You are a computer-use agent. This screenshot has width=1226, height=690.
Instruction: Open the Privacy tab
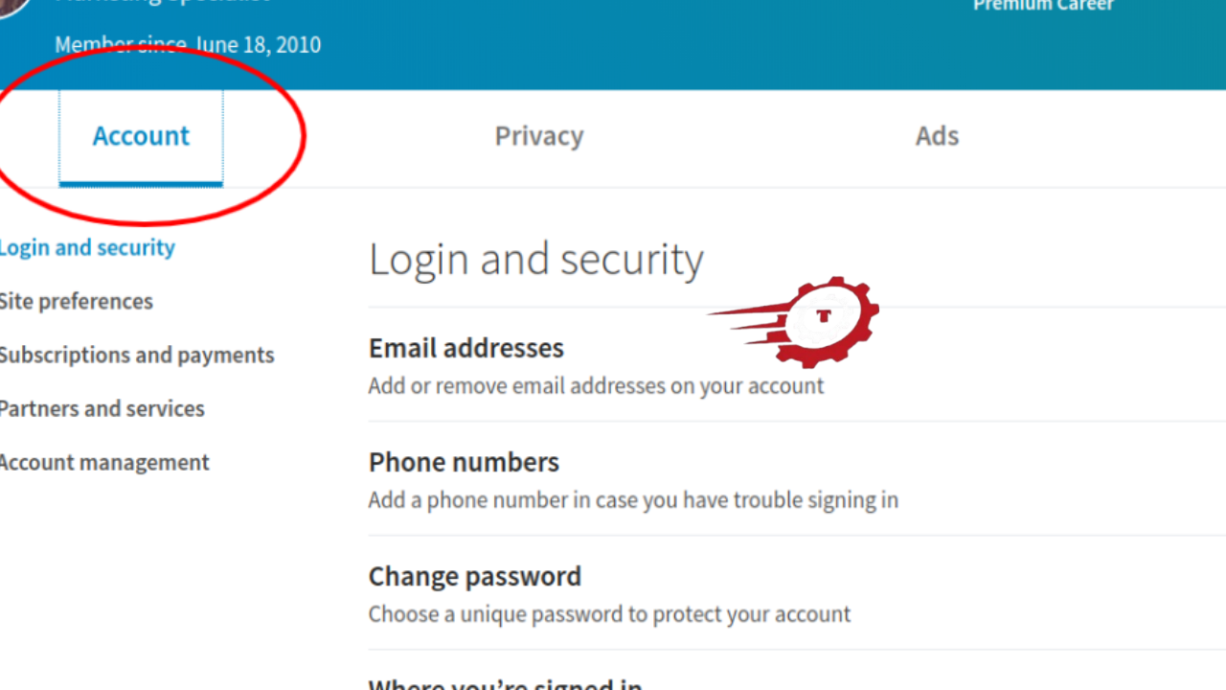click(538, 136)
